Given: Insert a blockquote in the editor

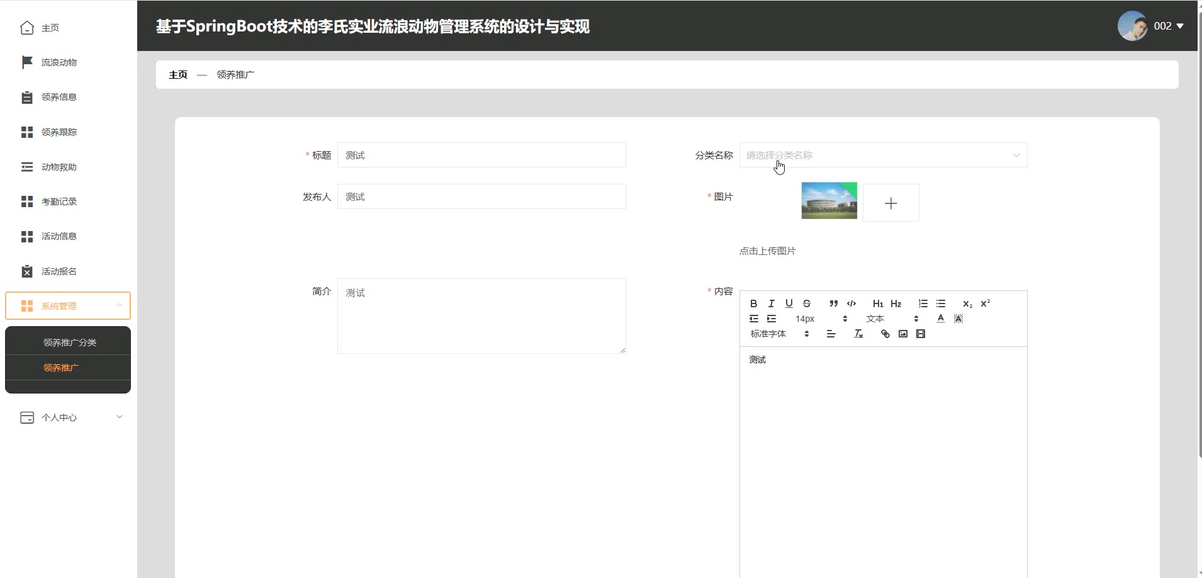Looking at the screenshot, I should click(x=833, y=303).
